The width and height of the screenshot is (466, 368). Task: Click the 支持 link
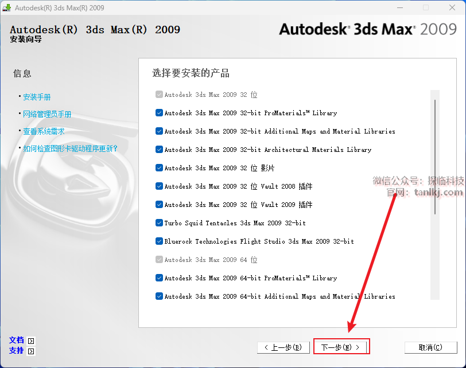click(x=16, y=350)
